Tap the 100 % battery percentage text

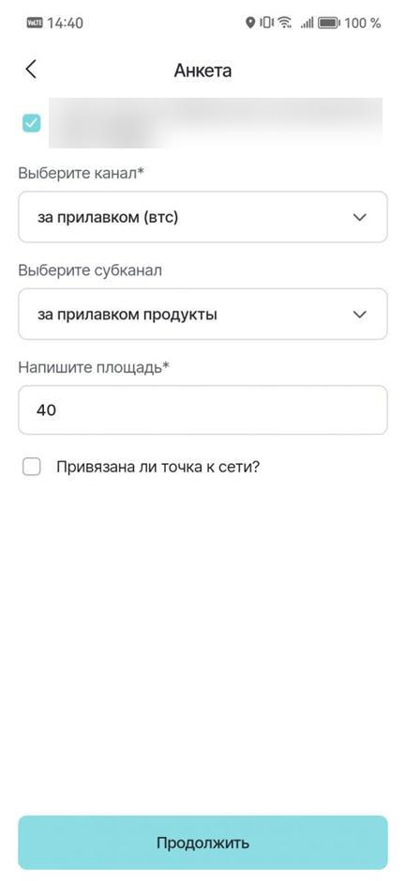[362, 23]
